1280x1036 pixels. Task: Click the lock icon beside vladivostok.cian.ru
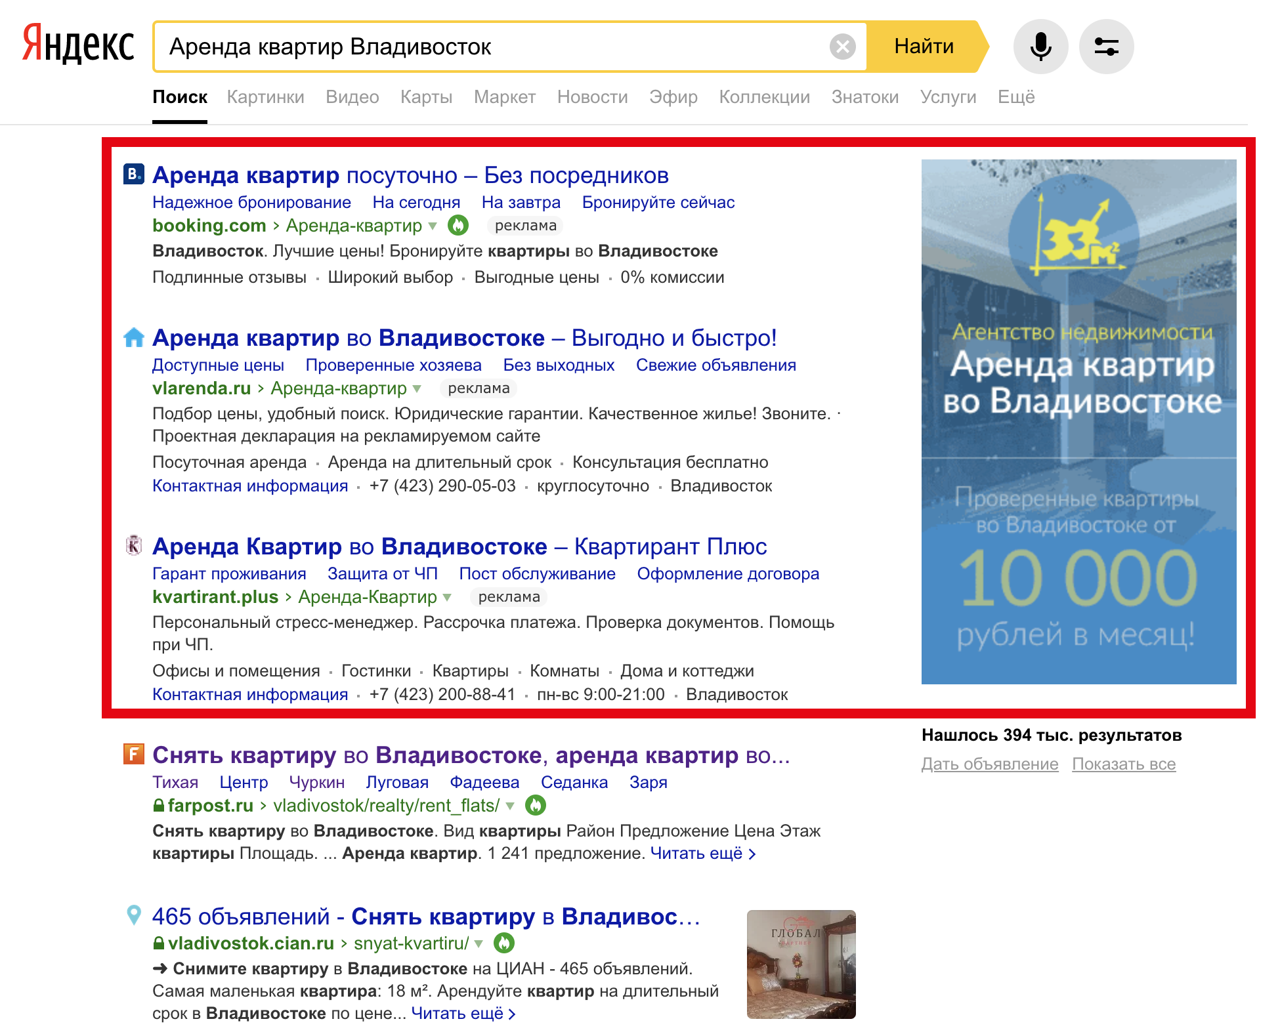click(158, 943)
